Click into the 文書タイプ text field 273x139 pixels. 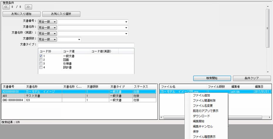coord(86,45)
